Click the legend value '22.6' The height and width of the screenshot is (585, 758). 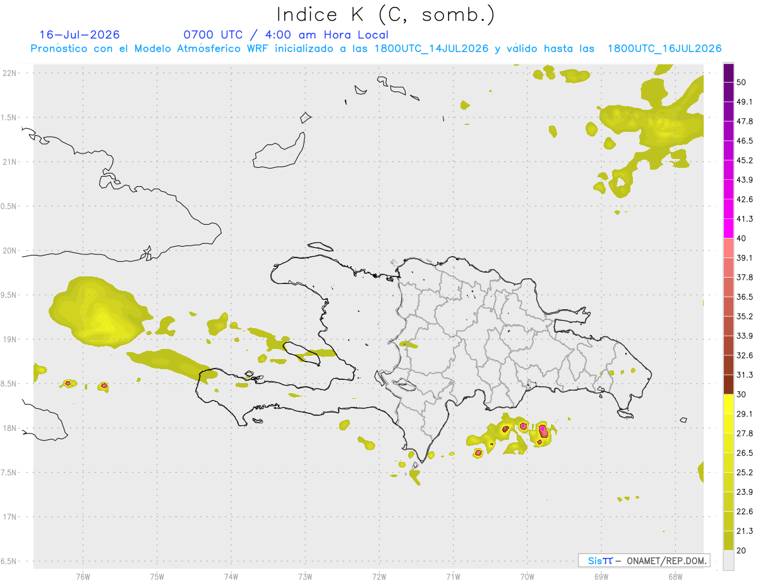(745, 511)
